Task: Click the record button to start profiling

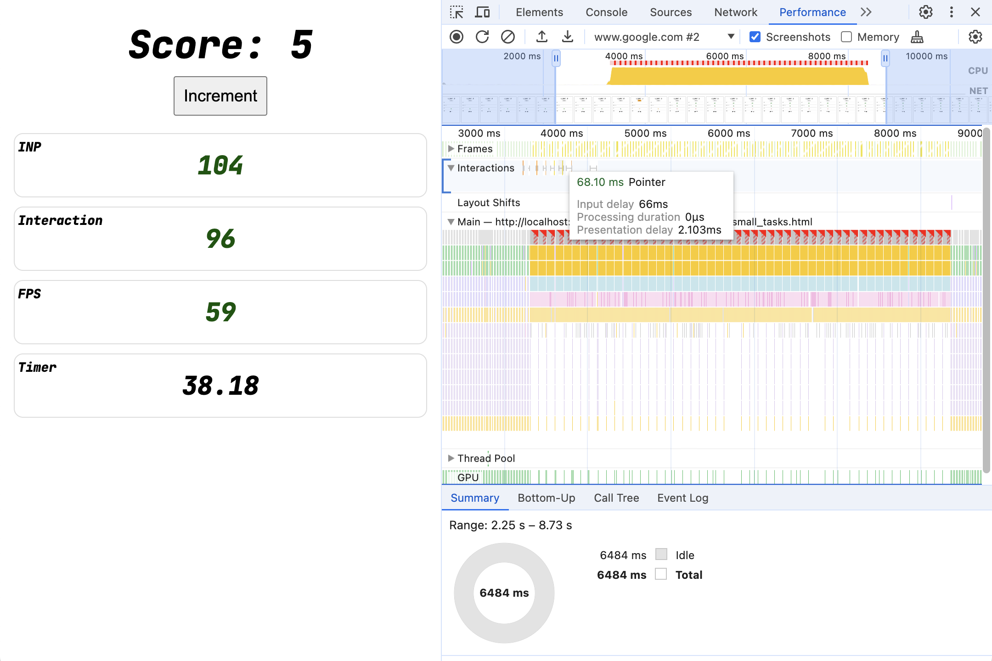Action: [457, 35]
